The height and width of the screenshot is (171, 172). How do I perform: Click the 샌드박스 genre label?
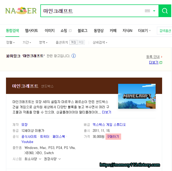point(47,86)
